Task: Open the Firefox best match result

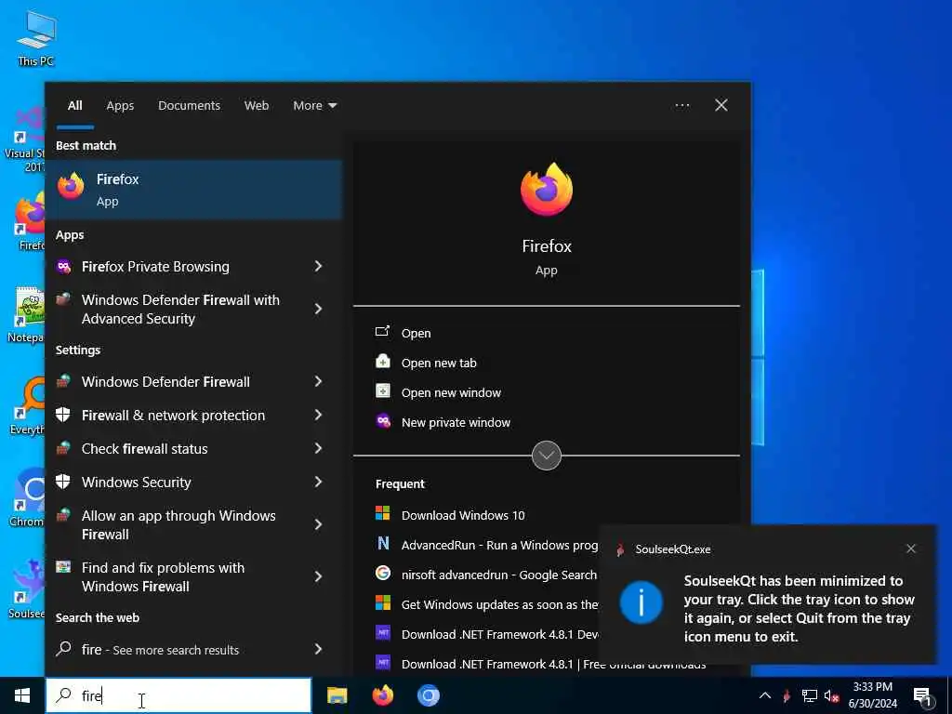Action: pos(193,190)
